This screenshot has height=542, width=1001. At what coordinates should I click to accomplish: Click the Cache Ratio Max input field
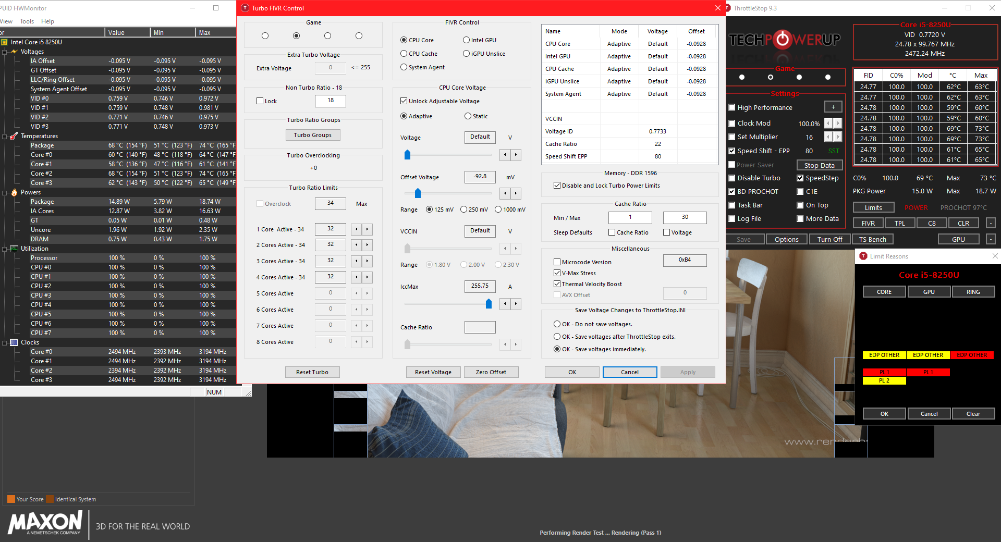(x=685, y=217)
